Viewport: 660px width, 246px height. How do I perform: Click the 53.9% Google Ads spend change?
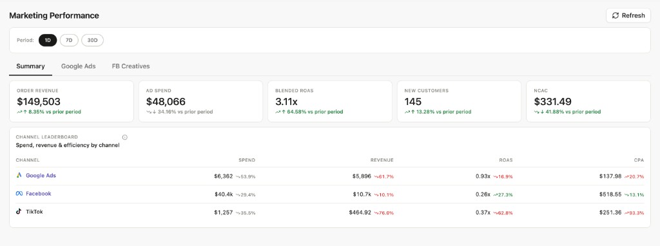pyautogui.click(x=246, y=176)
